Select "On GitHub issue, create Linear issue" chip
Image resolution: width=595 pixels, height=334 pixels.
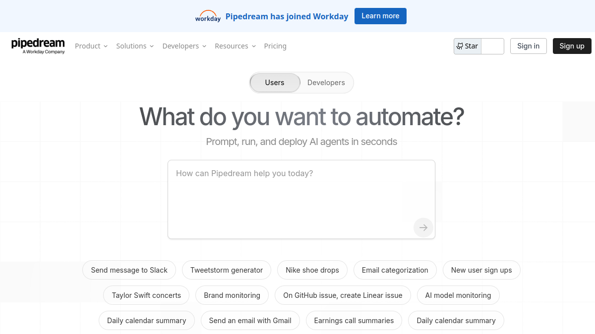point(343,295)
